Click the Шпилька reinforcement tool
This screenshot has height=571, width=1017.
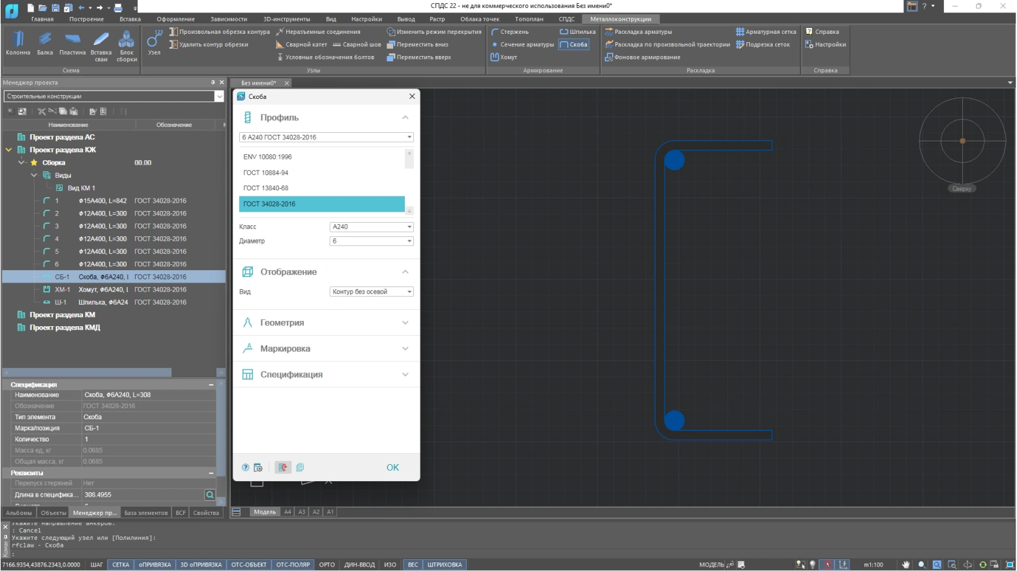click(578, 31)
